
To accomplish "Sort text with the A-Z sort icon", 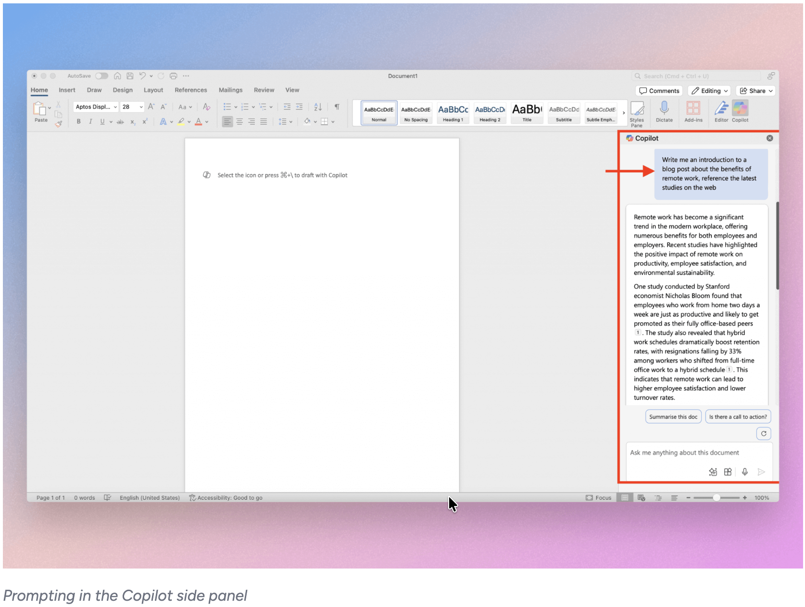I will pos(317,106).
